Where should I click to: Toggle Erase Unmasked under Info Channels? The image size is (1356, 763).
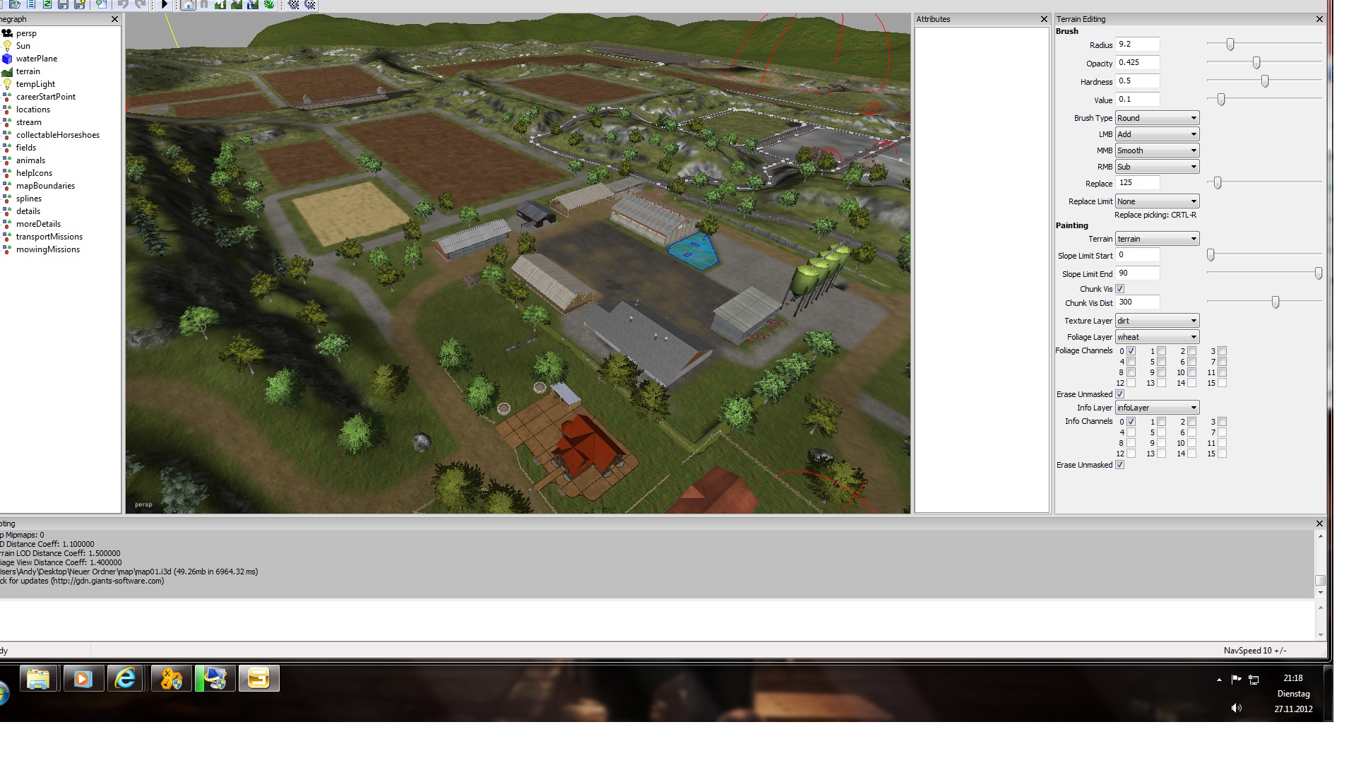pyautogui.click(x=1119, y=465)
